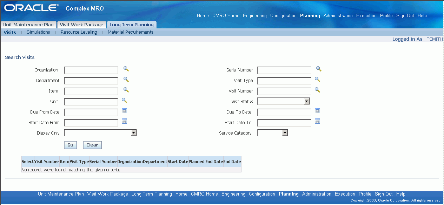Click footer Help link
The width and height of the screenshot is (444, 205).
click(x=401, y=194)
